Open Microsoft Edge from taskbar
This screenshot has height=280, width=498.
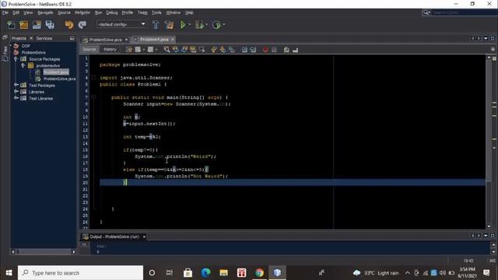pos(205,273)
